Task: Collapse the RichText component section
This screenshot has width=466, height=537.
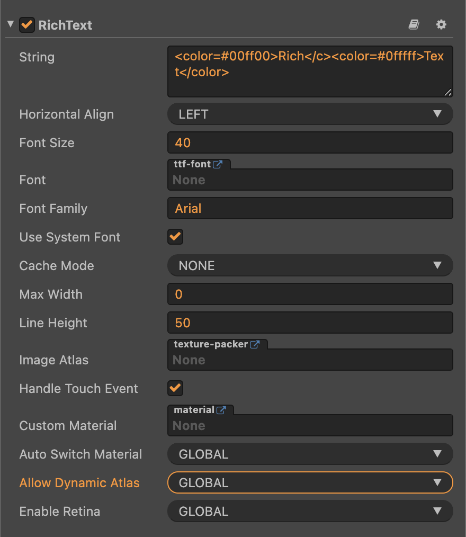Action: coord(10,25)
